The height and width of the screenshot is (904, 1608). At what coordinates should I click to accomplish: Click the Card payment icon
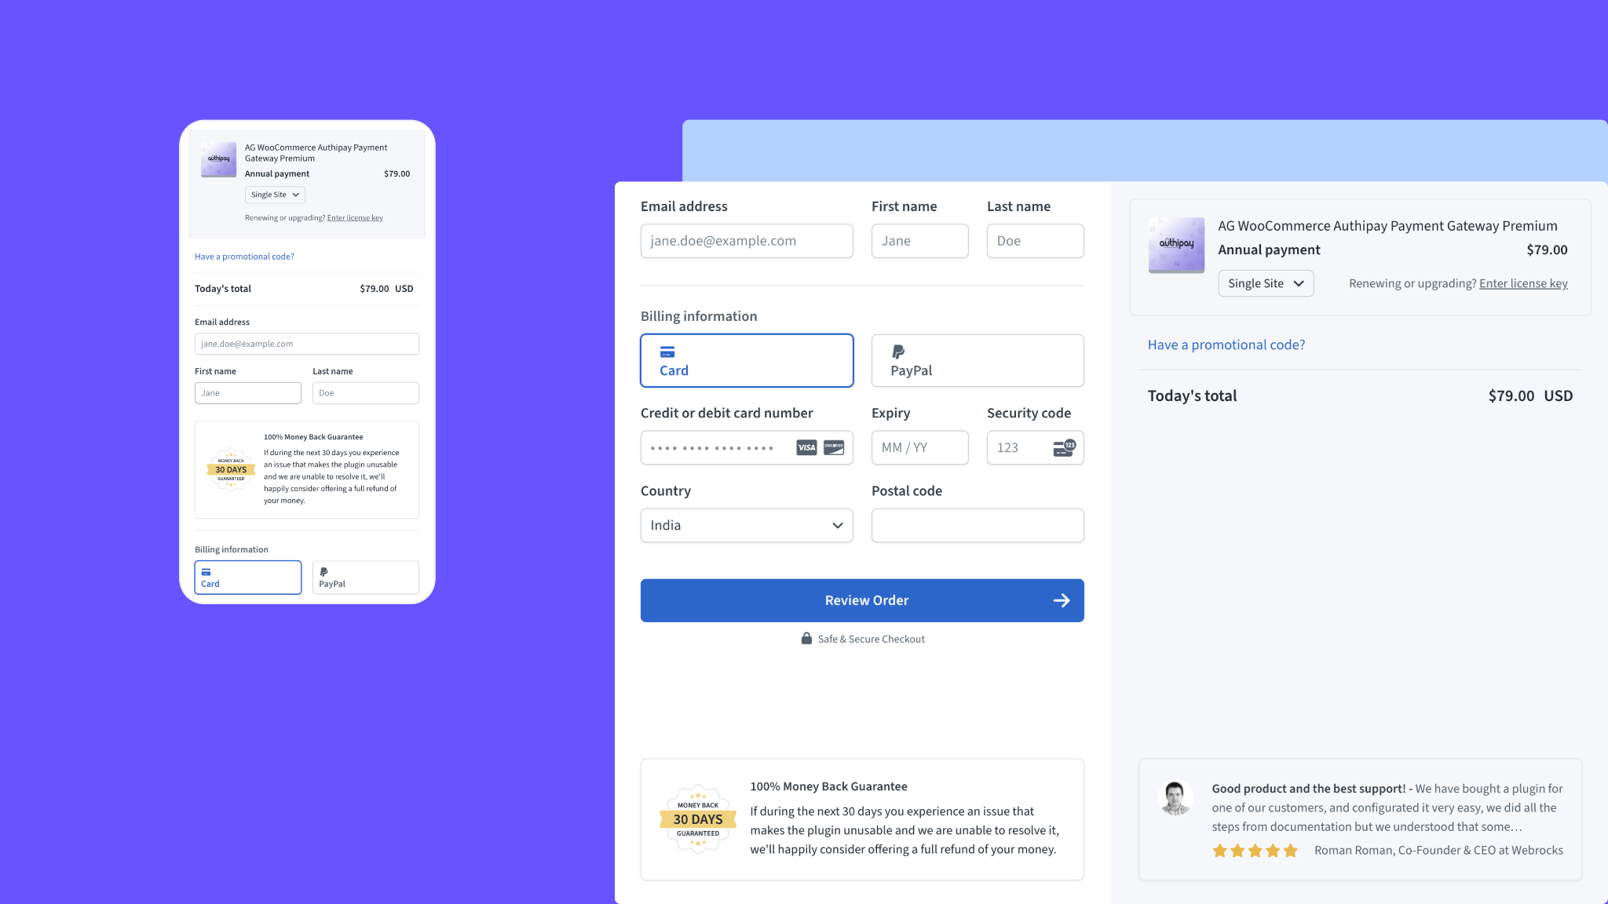click(667, 351)
